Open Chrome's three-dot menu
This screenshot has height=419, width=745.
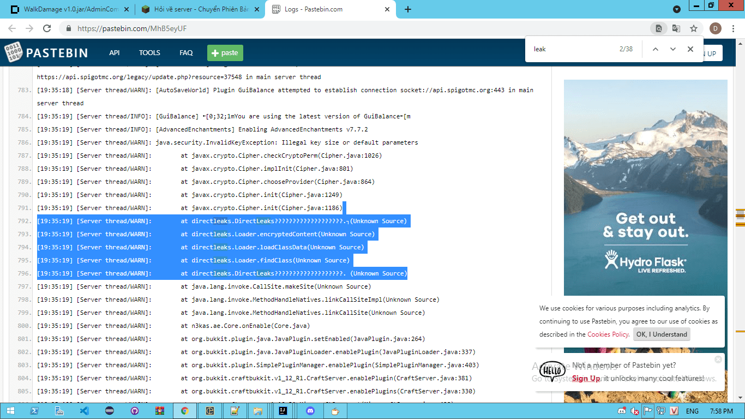(x=734, y=28)
